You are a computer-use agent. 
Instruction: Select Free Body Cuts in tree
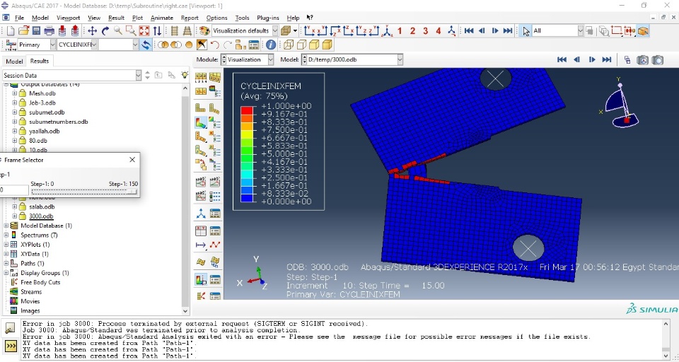click(x=40, y=282)
